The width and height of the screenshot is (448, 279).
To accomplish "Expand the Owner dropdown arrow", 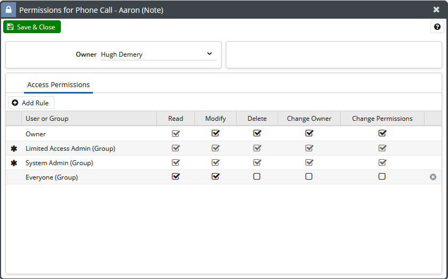I will coord(209,54).
